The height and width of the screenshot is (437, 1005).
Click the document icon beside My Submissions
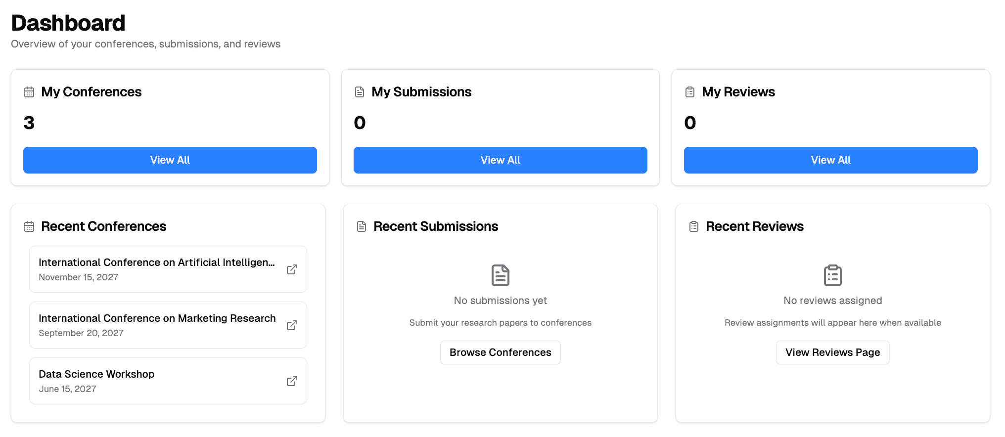[x=360, y=92]
